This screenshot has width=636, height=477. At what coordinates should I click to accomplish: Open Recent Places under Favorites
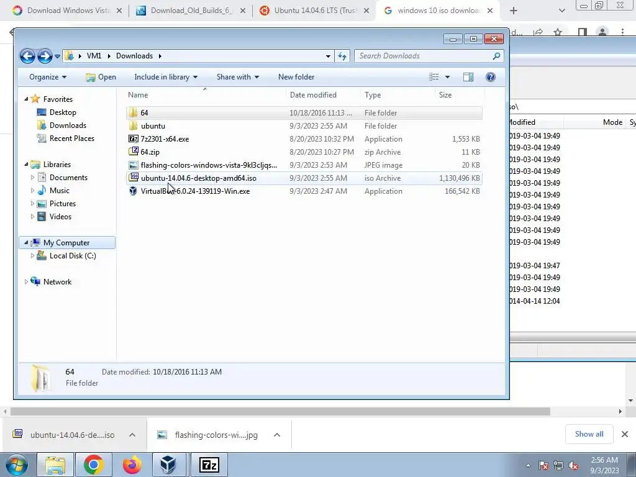click(x=72, y=139)
